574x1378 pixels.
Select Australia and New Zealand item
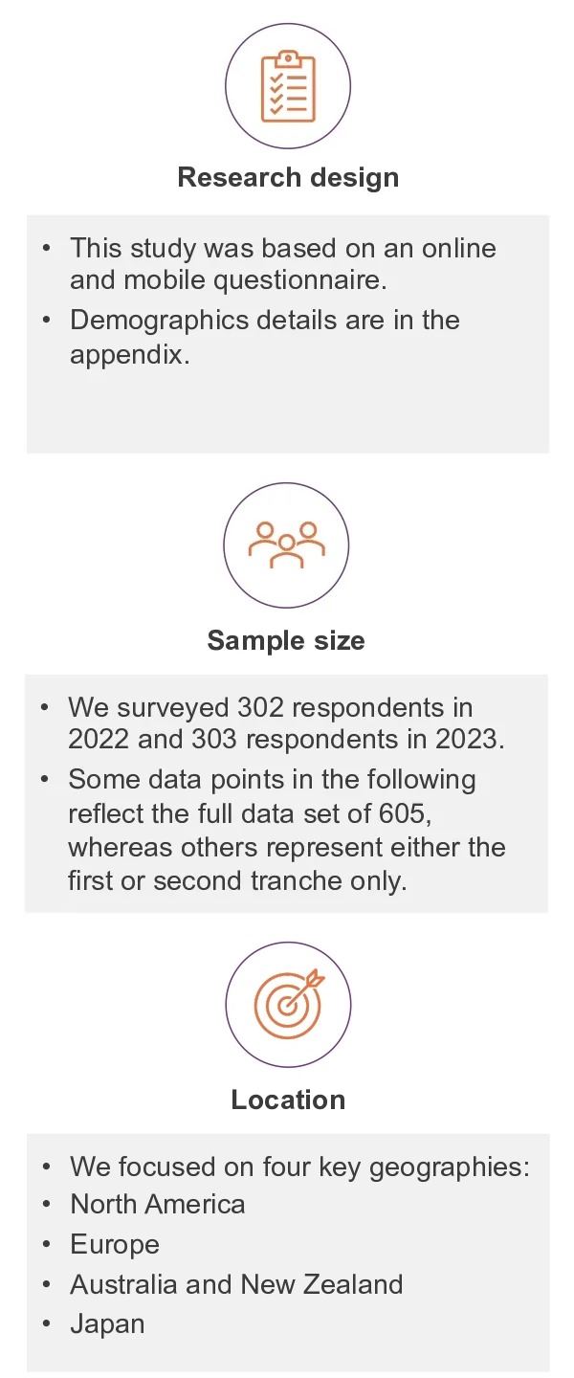tap(236, 1284)
